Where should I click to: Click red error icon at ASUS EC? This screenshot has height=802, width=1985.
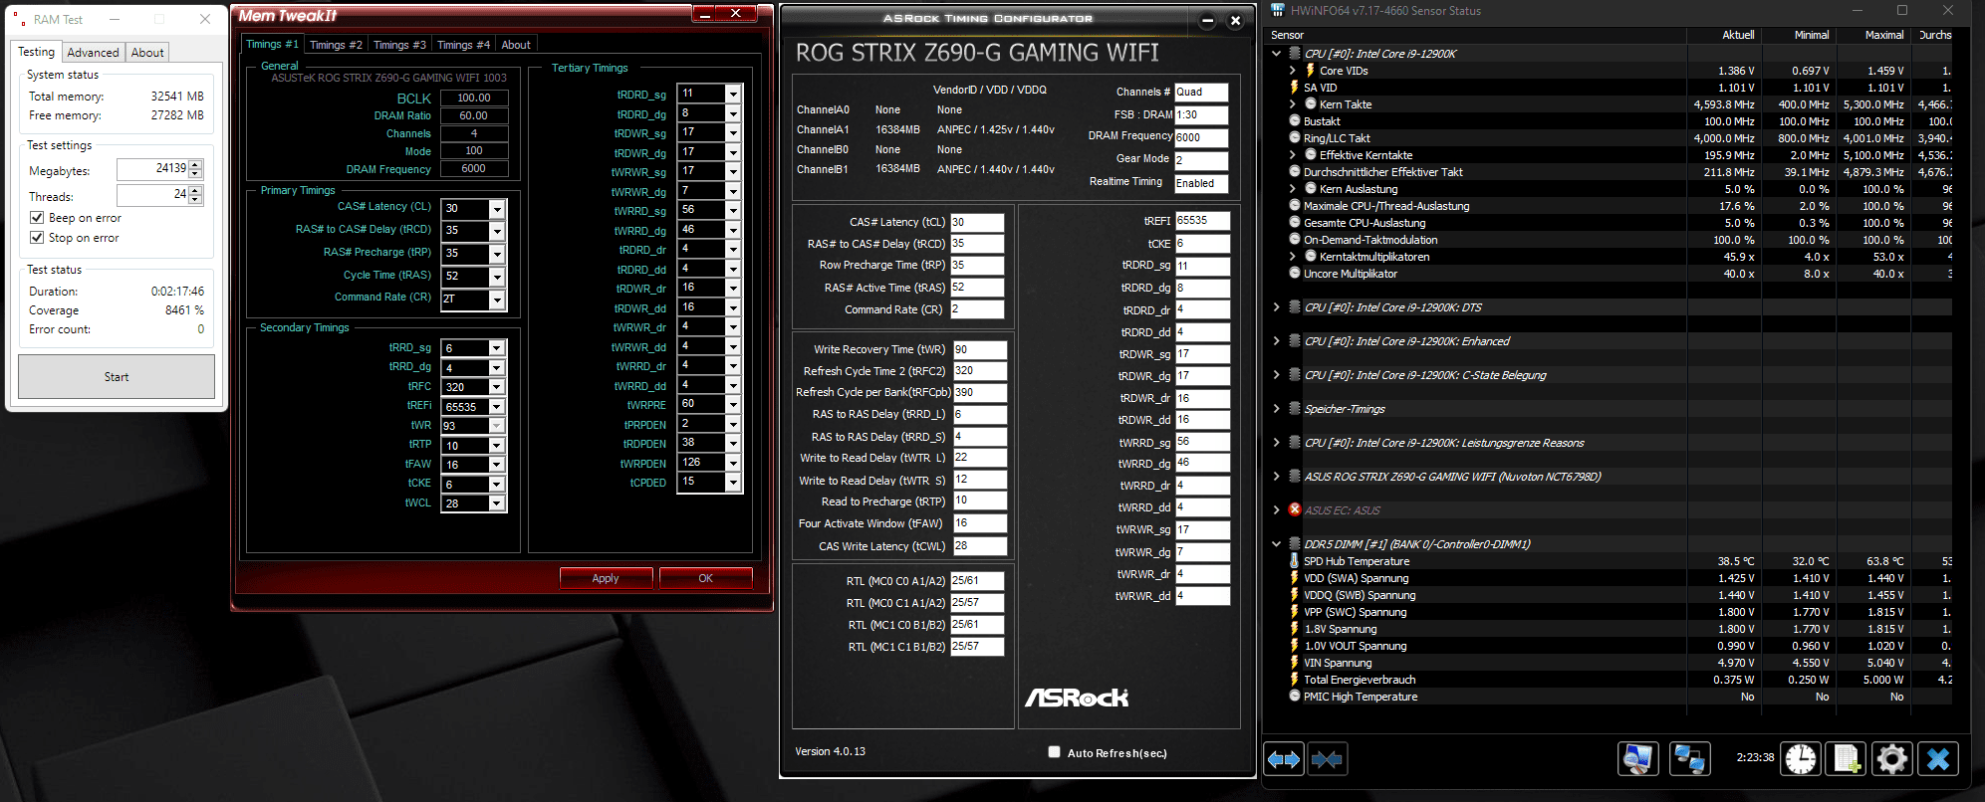click(1295, 509)
